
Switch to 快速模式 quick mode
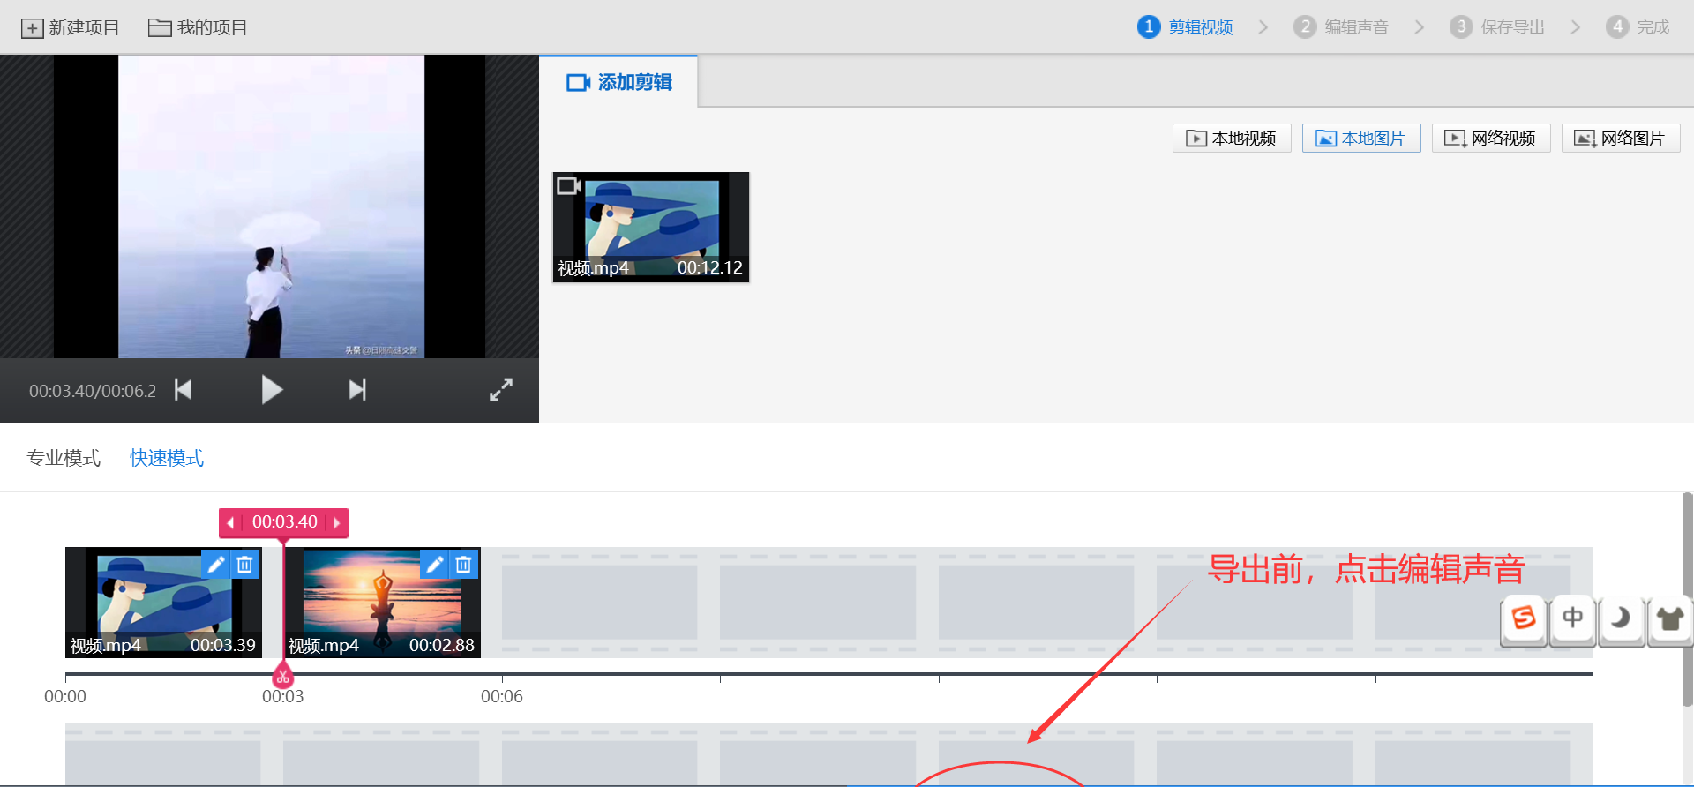click(167, 458)
